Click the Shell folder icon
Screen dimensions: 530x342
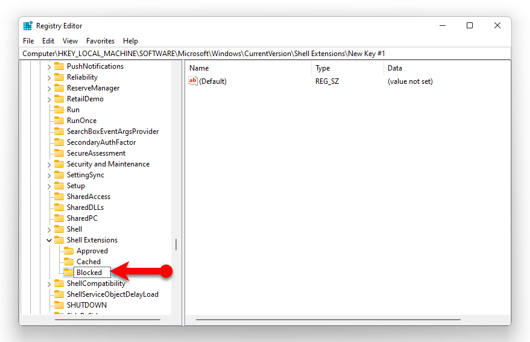pos(59,229)
